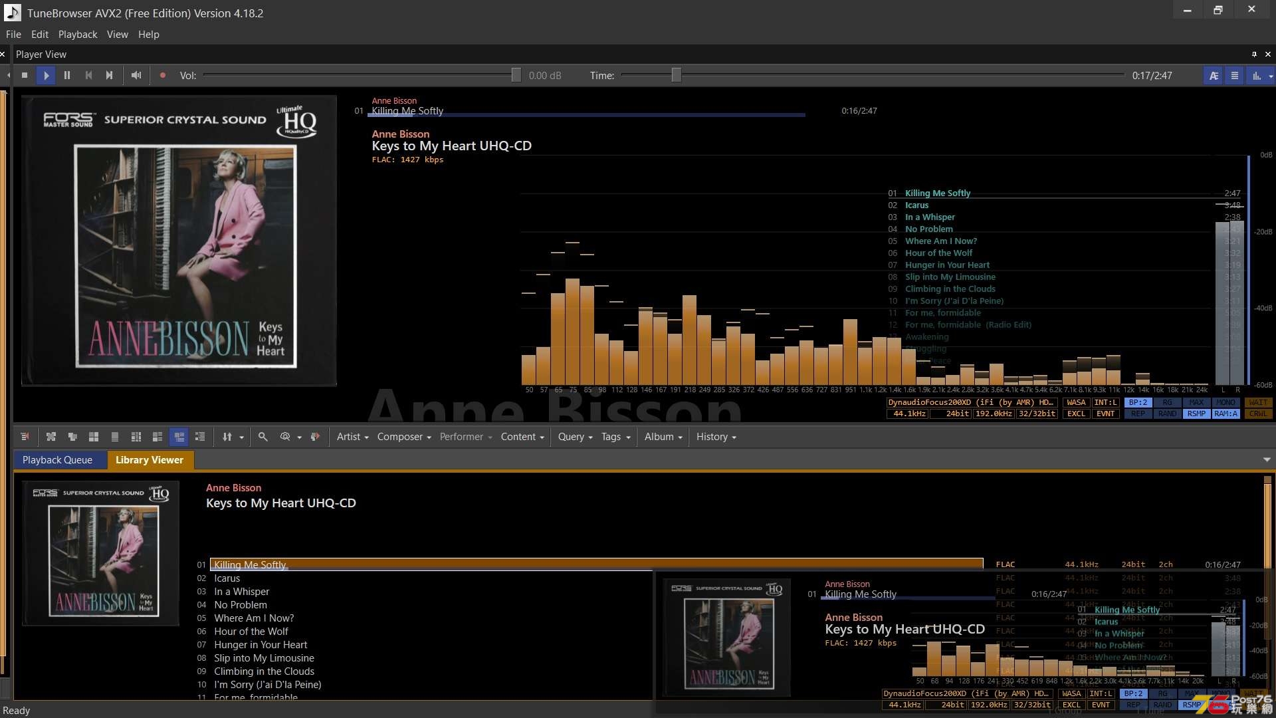Switch to the Playback Queue tab

[x=58, y=460]
